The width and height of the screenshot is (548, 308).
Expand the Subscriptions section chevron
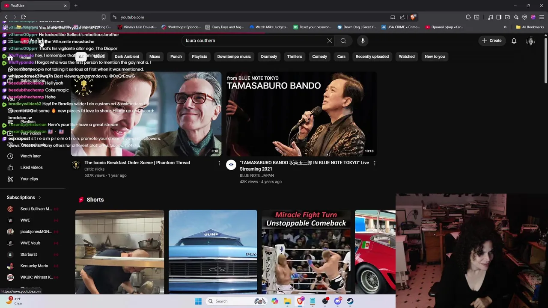[39, 198]
